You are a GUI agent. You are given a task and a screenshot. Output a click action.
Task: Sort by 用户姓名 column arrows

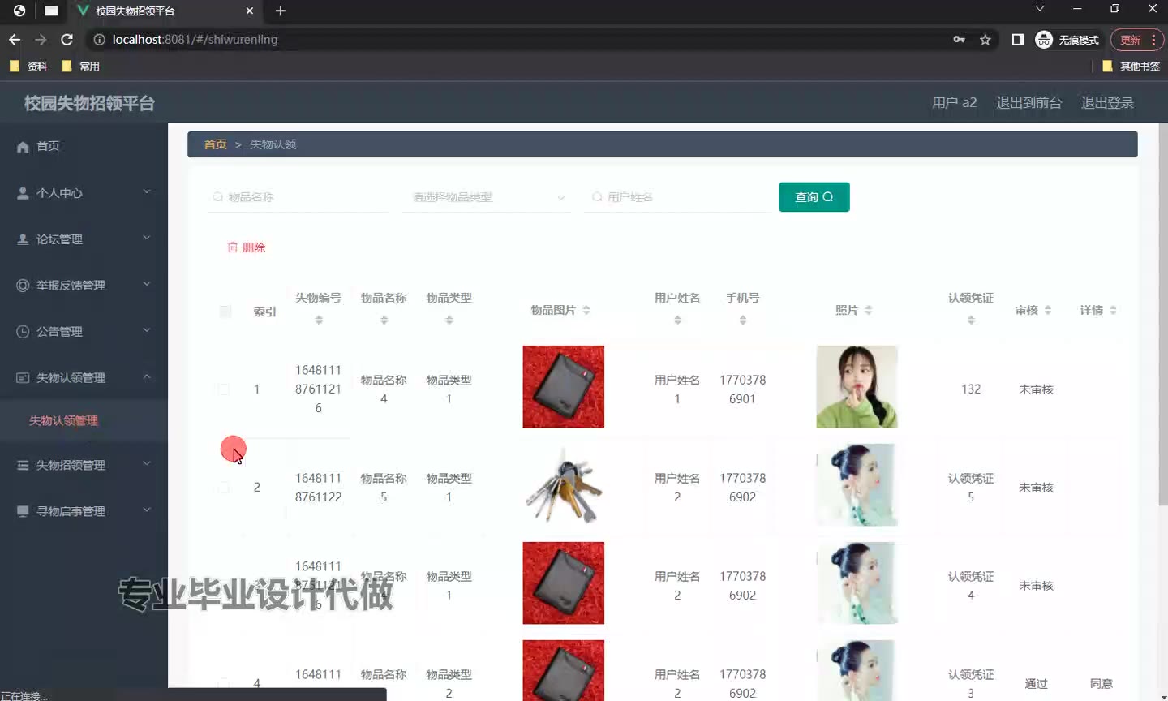click(x=677, y=320)
